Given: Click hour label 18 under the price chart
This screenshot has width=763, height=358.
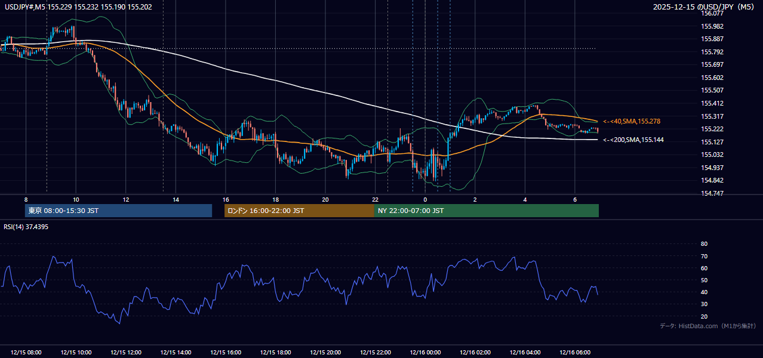Looking at the screenshot, I should pos(275,199).
